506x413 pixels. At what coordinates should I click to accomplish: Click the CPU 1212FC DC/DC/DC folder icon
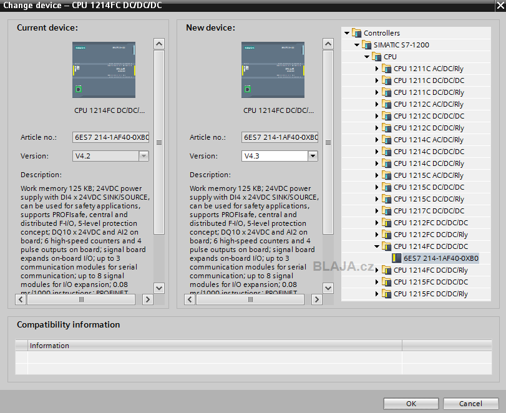(387, 223)
